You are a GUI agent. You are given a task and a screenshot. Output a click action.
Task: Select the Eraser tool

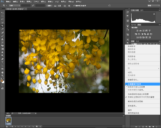(x=2, y=46)
